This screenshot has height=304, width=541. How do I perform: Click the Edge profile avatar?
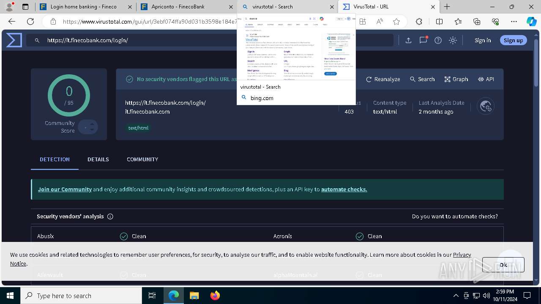9,7
